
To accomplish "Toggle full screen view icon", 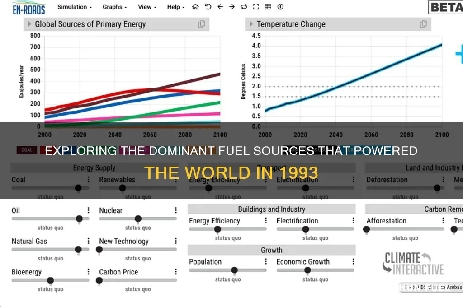I will point(256,7).
